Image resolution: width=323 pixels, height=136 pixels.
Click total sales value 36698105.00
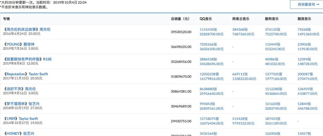coord(181,47)
